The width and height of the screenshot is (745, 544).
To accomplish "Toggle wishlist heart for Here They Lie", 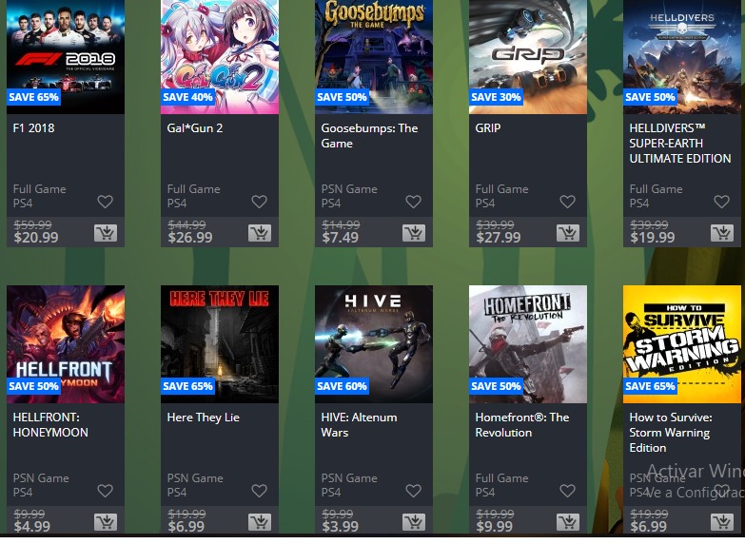I will click(259, 491).
